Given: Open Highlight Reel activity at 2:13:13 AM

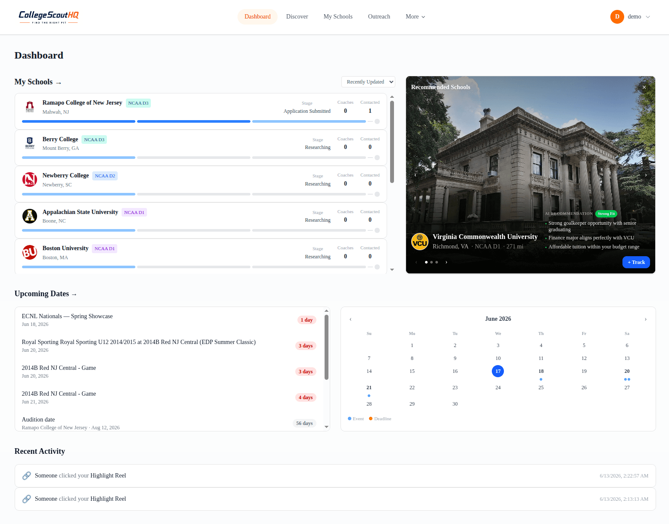Looking at the screenshot, I should 335,499.
